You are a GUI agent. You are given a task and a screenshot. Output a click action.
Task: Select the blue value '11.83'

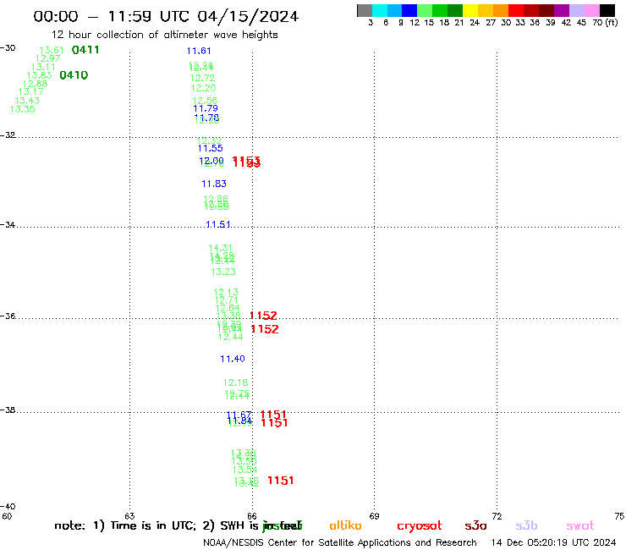point(214,184)
